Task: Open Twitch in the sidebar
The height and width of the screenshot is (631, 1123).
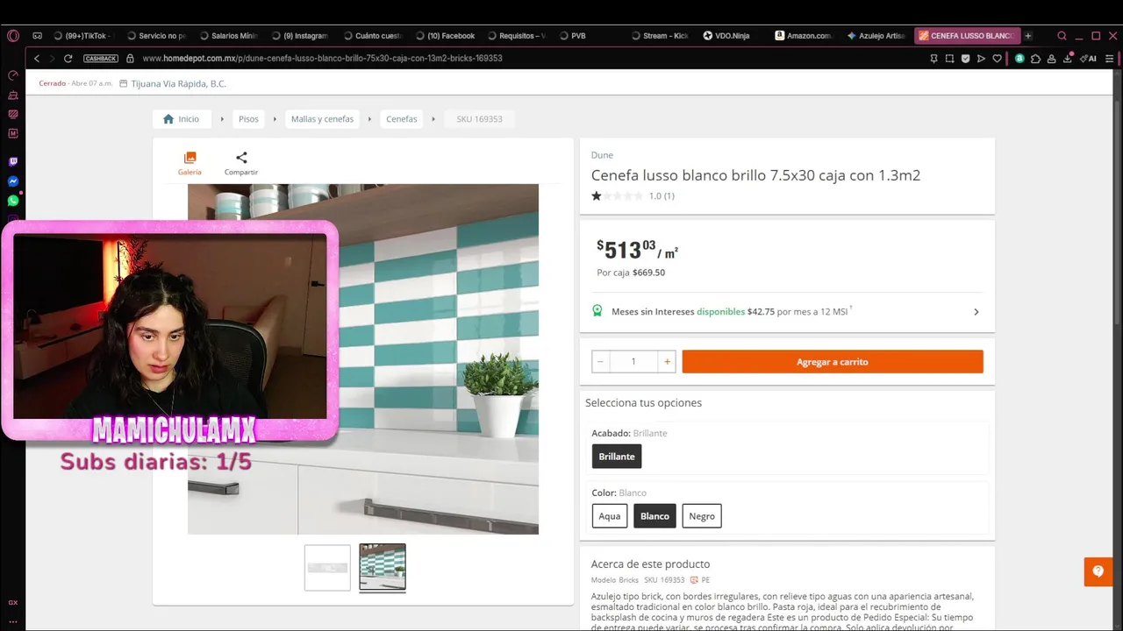Action: [x=13, y=162]
